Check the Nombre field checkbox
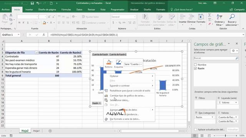The height and width of the screenshot is (138, 246). coord(195,65)
